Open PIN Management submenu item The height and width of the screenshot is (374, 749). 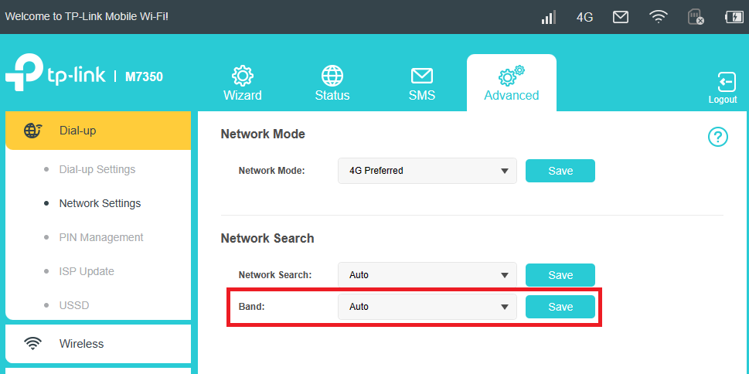[x=101, y=237]
